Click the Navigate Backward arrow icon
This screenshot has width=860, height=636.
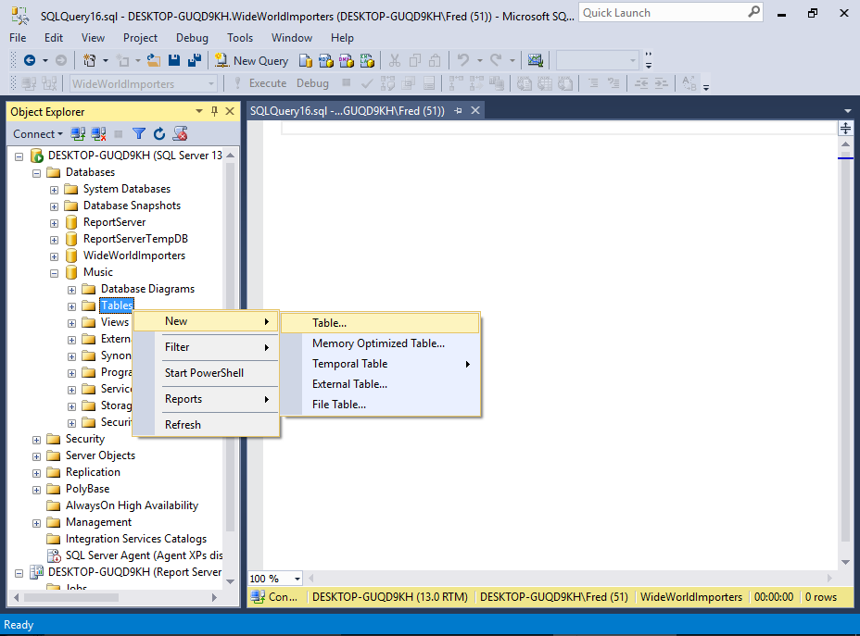tap(30, 60)
